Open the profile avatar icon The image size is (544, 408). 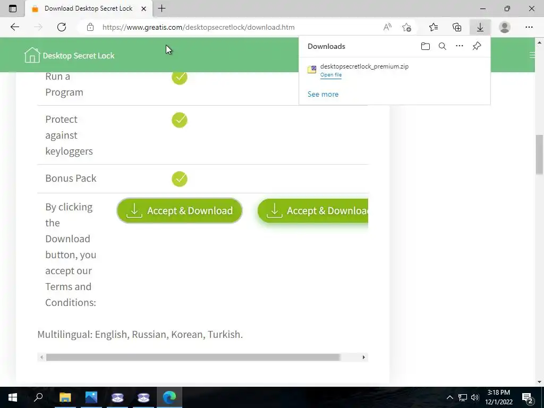(505, 27)
